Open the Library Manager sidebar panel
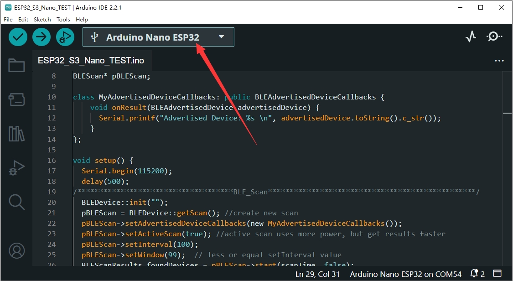Viewport: 513px width, 281px height. click(16, 134)
